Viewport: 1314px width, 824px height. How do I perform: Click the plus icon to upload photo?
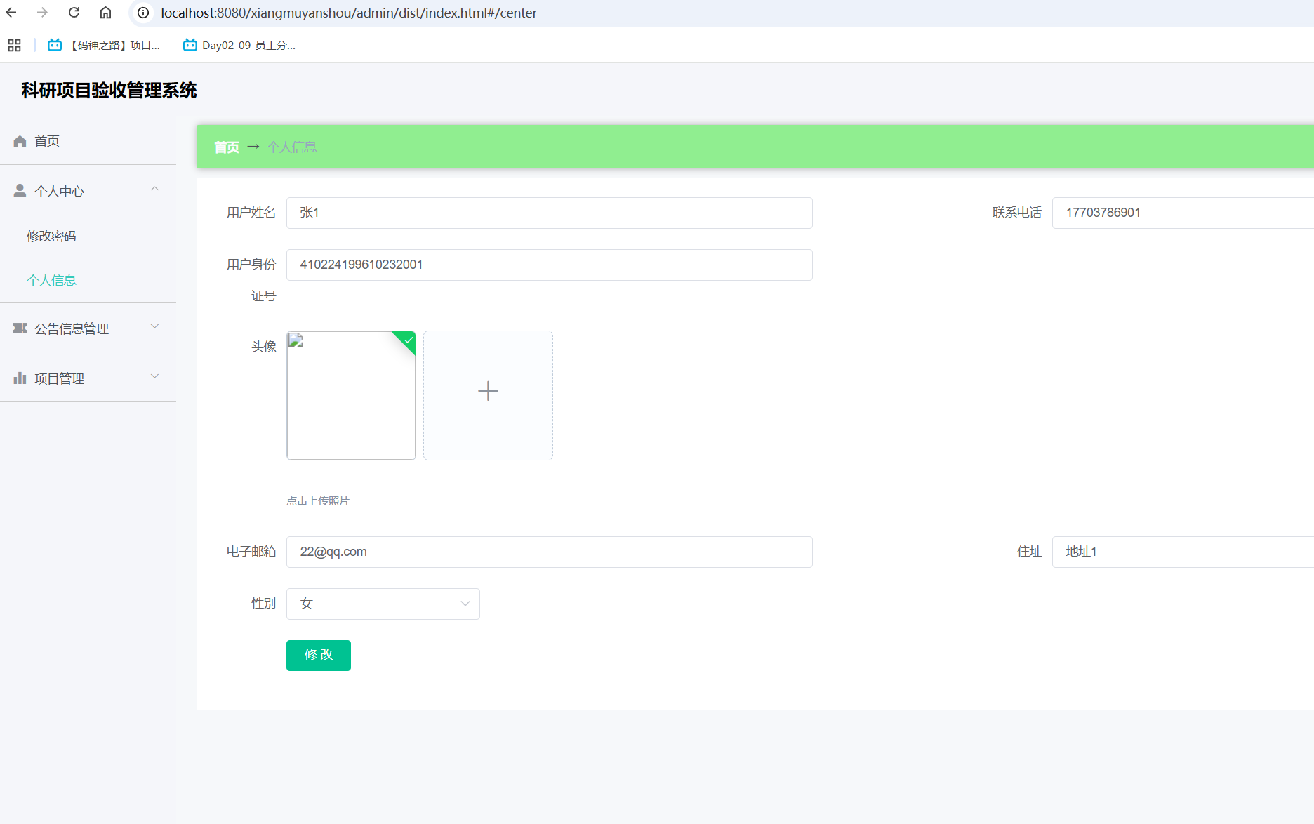point(488,391)
